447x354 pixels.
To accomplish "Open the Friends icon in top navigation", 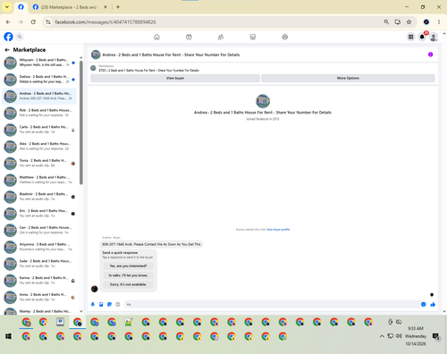I will click(x=221, y=37).
